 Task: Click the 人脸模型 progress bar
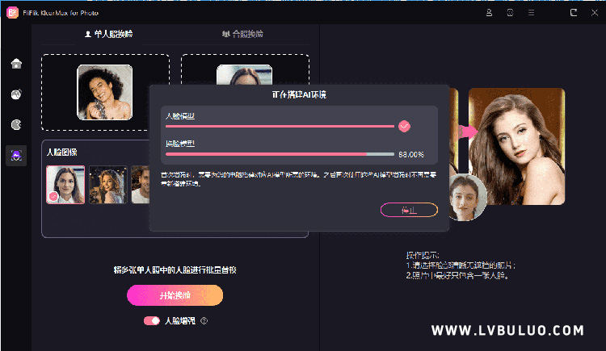(x=280, y=126)
